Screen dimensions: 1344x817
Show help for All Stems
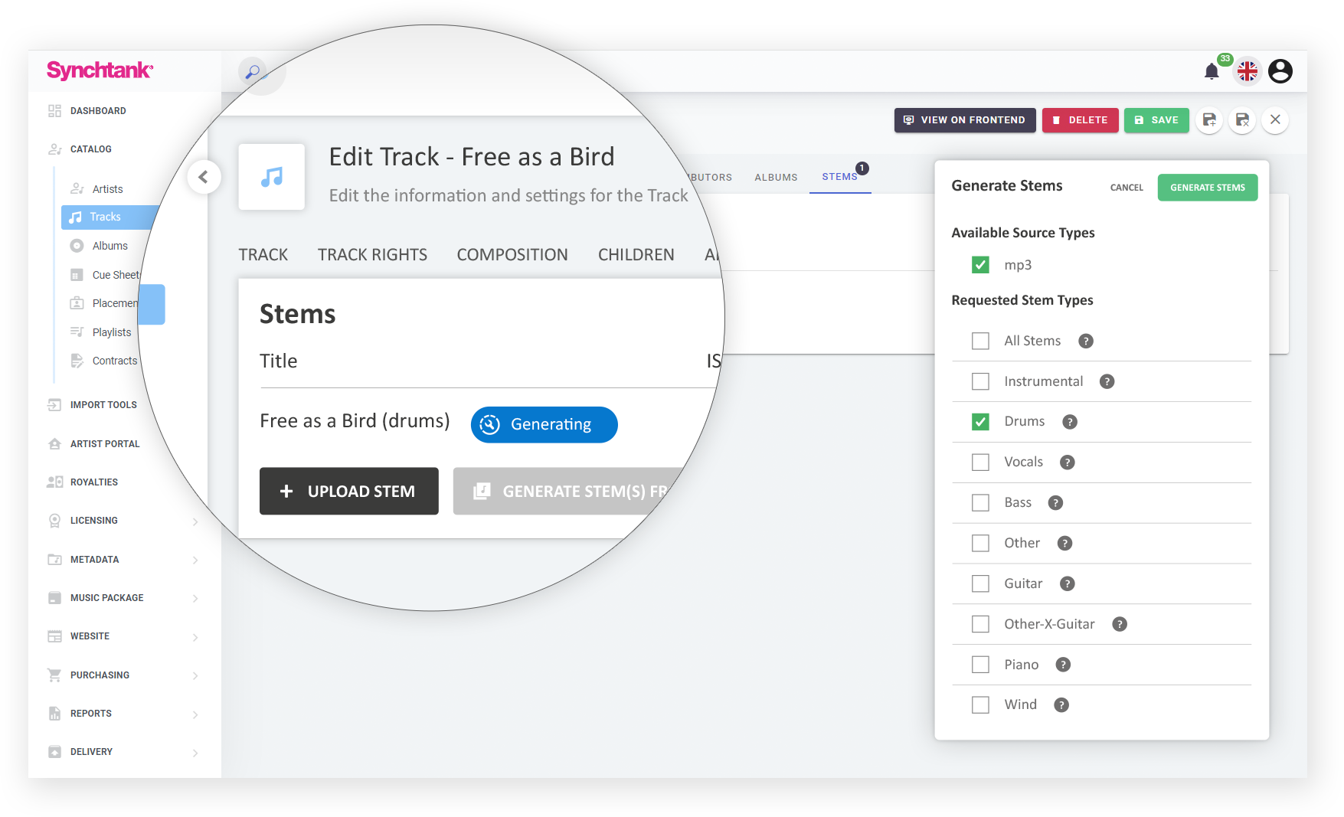tap(1086, 342)
